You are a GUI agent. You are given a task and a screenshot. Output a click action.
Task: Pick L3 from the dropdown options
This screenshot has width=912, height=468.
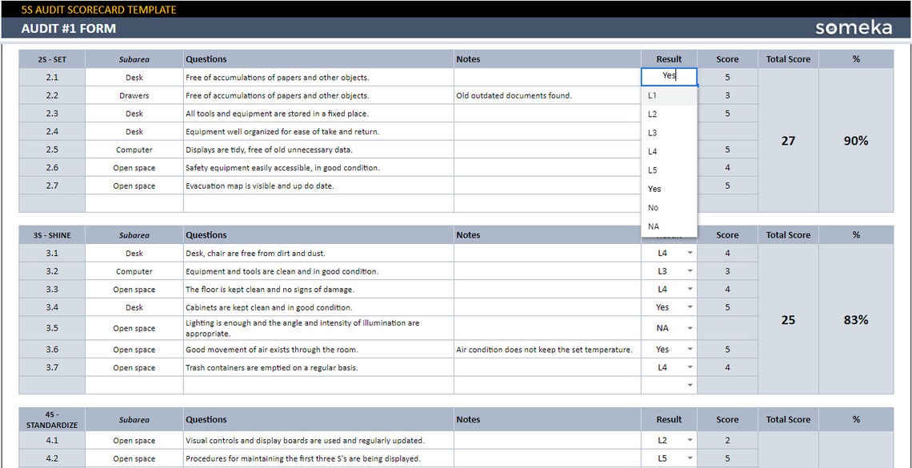669,133
